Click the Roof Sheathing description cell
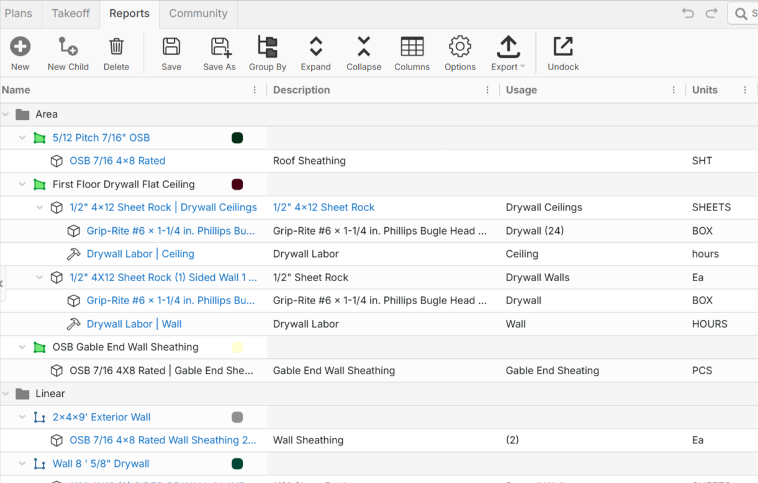This screenshot has height=483, width=758. (309, 161)
